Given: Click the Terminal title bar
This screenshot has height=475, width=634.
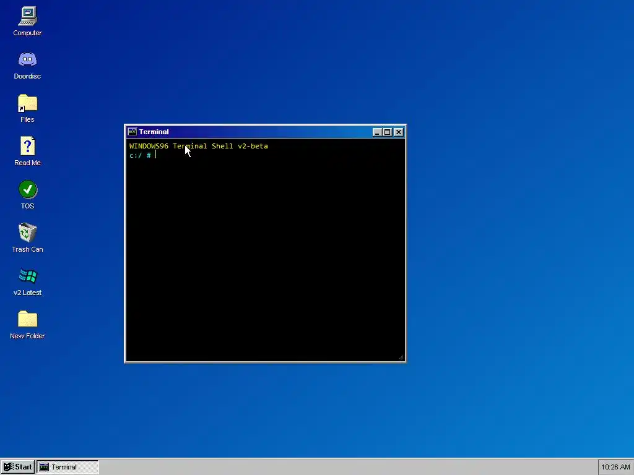Looking at the screenshot, I should pyautogui.click(x=265, y=132).
